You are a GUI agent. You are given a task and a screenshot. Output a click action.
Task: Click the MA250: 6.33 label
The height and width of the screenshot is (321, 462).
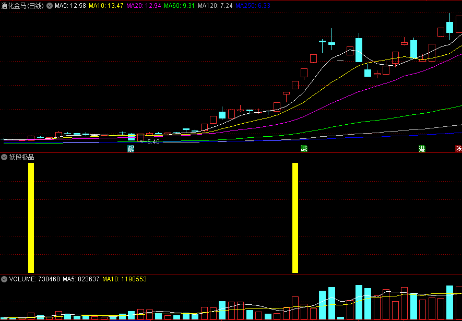253,6
